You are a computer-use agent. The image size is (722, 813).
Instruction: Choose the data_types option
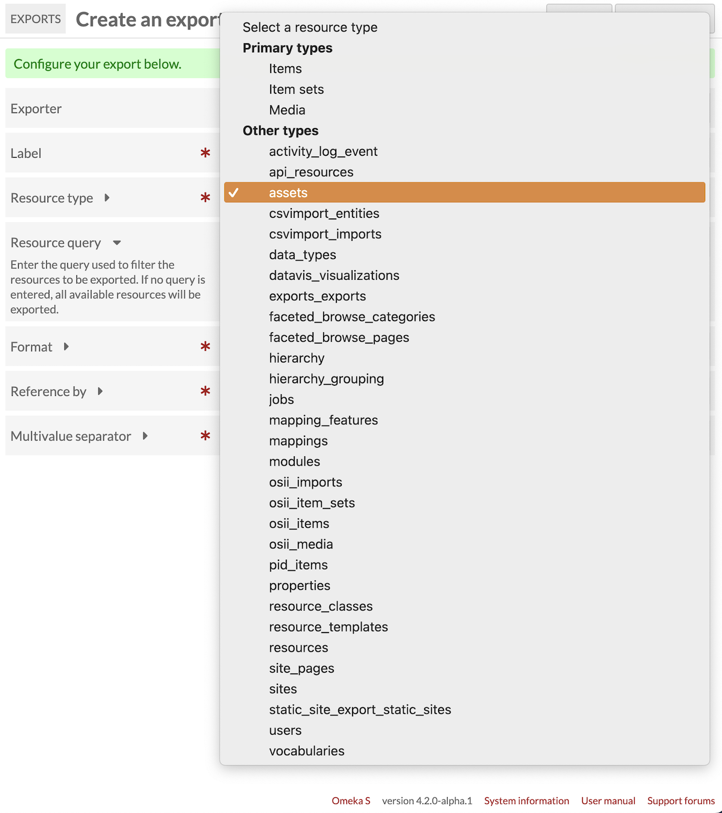click(303, 255)
